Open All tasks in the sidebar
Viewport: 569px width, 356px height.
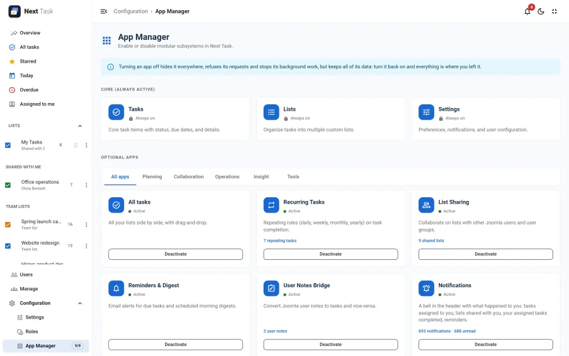pyautogui.click(x=46, y=47)
